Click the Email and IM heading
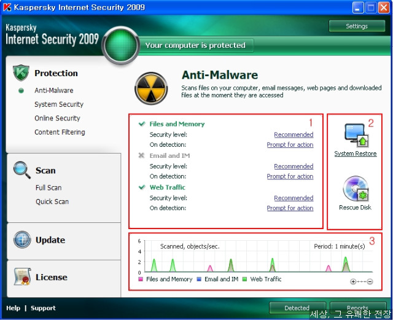This screenshot has width=393, height=320. [169, 155]
